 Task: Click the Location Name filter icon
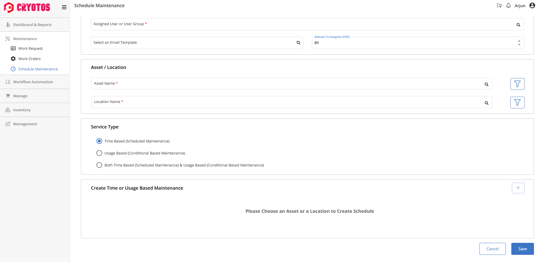[x=517, y=102]
